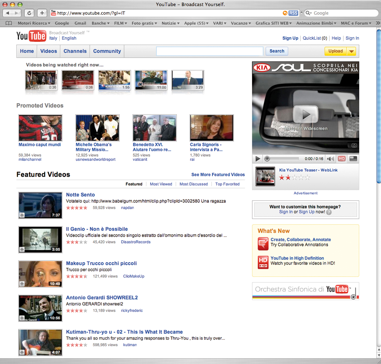Go back with the browser back arrow
381x364 pixels.
tap(8, 13)
